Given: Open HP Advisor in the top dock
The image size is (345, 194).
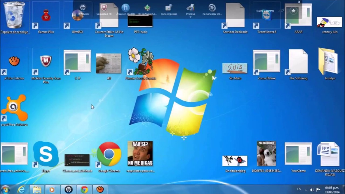Looking at the screenshot, I should (83, 10).
